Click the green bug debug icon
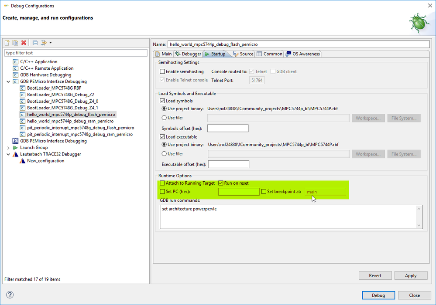This screenshot has height=305, width=436. [x=420, y=23]
